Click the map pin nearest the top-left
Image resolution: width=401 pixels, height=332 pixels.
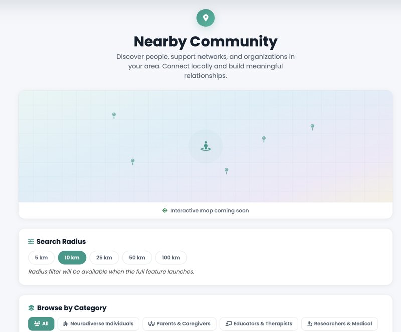pyautogui.click(x=114, y=116)
